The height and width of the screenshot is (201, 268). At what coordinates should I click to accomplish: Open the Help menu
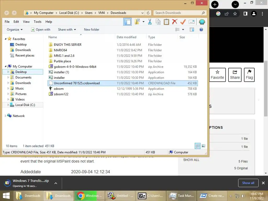49,22
